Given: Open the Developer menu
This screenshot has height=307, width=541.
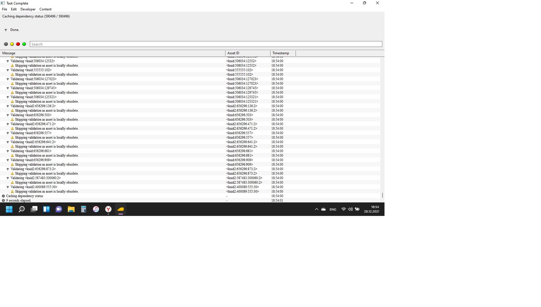Looking at the screenshot, I should pos(28,9).
